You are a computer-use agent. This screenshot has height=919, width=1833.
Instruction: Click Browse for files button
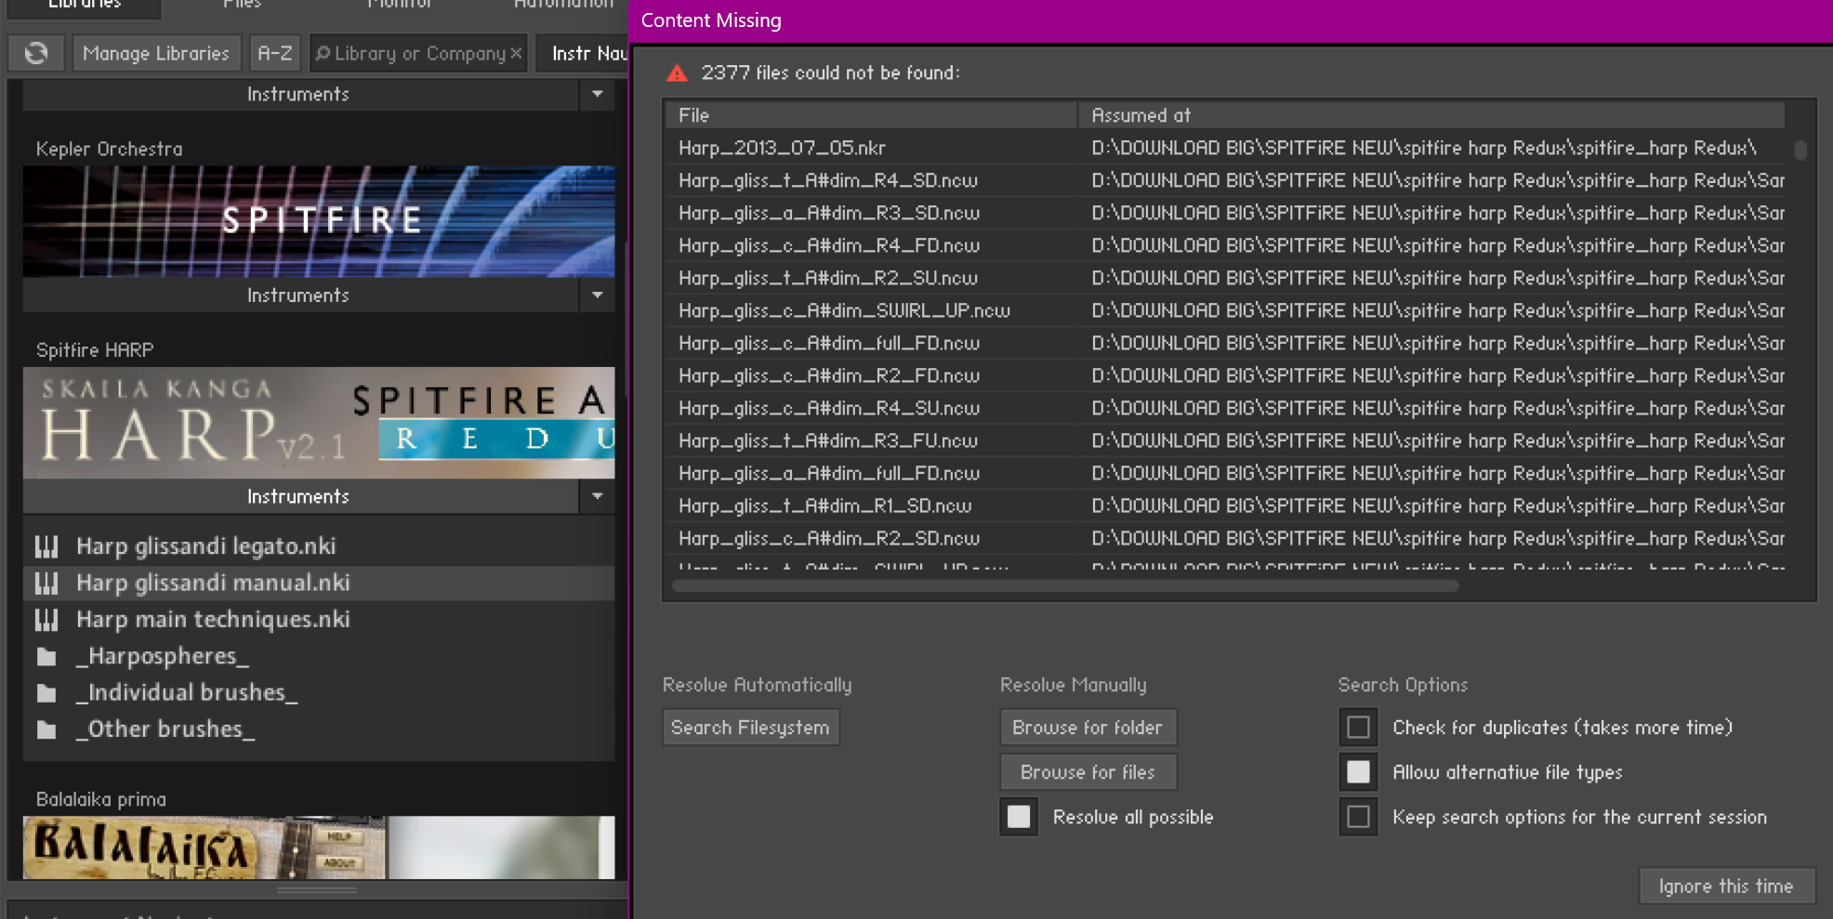tap(1088, 772)
